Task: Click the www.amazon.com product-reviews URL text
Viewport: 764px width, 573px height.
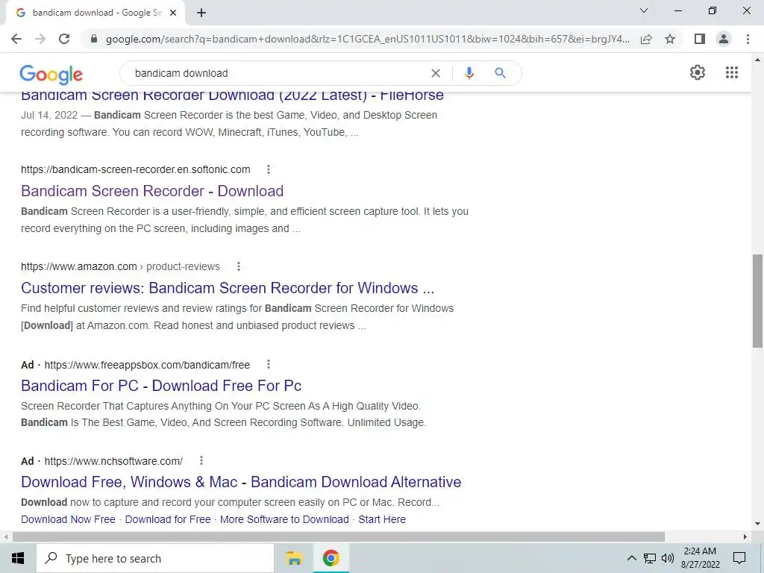Action: tap(120, 266)
